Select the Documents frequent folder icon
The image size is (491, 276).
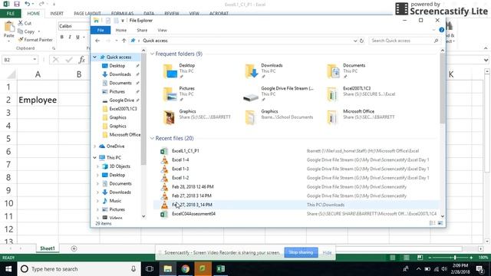pyautogui.click(x=333, y=71)
